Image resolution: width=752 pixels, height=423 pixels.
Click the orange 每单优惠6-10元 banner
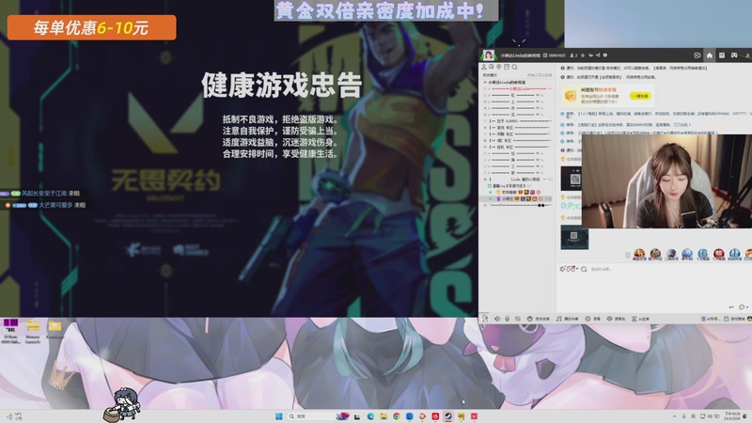coord(91,27)
